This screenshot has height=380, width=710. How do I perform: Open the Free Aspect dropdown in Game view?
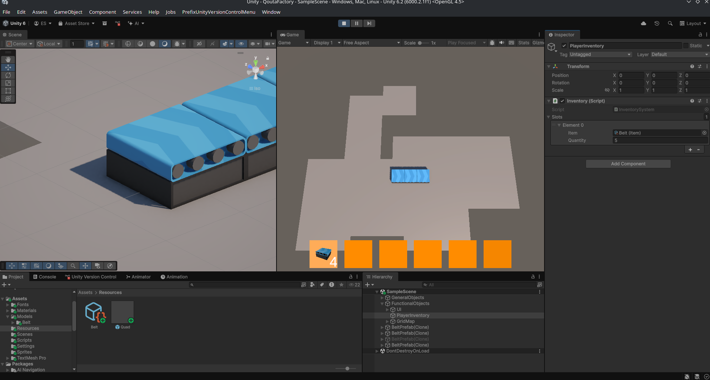point(371,43)
